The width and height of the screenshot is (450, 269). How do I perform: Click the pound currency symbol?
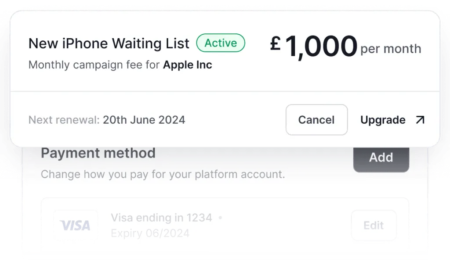(275, 43)
